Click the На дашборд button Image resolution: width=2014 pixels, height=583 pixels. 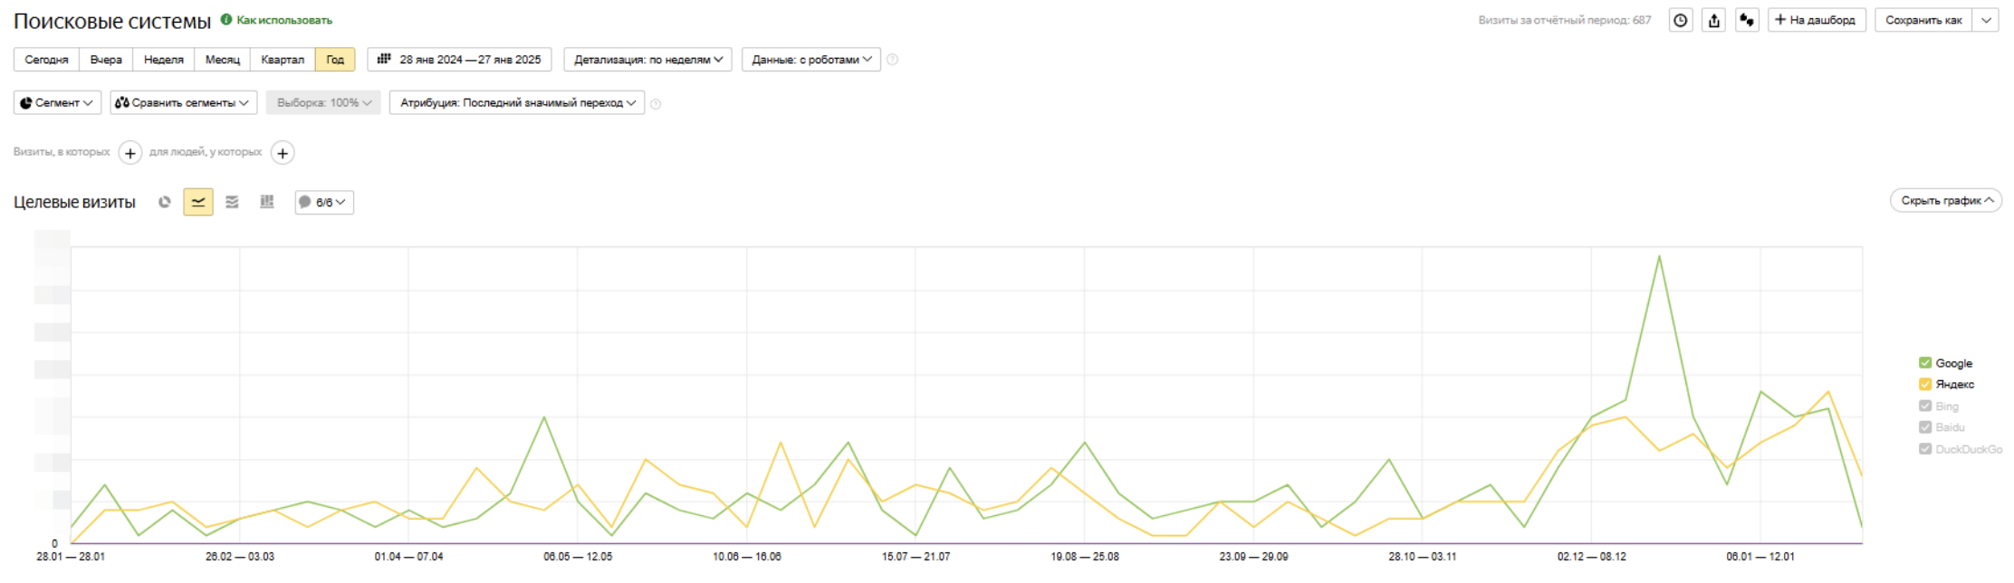[x=1816, y=20]
